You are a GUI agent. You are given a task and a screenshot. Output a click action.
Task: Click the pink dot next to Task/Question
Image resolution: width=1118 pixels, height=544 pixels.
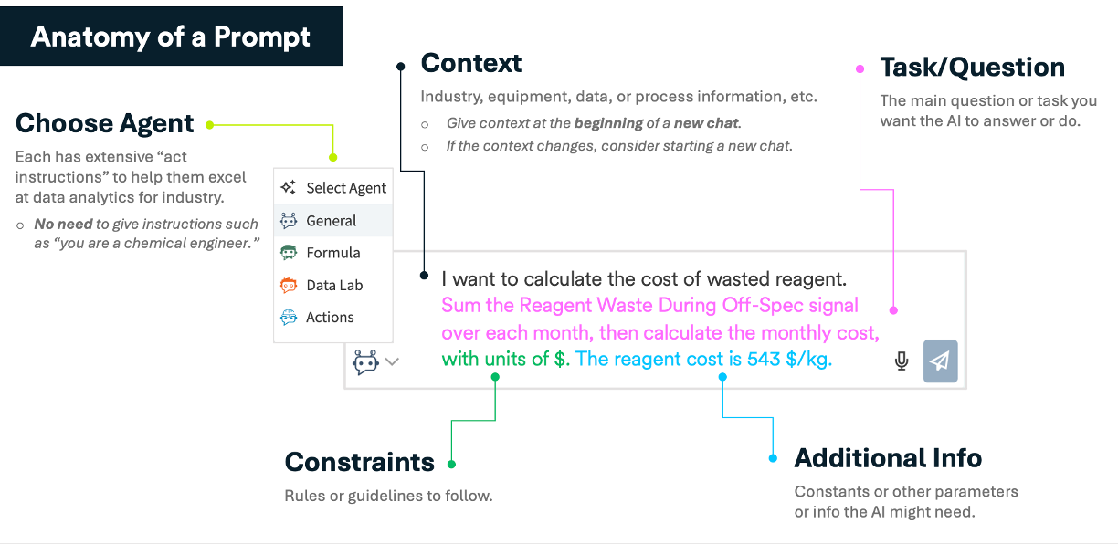(859, 68)
